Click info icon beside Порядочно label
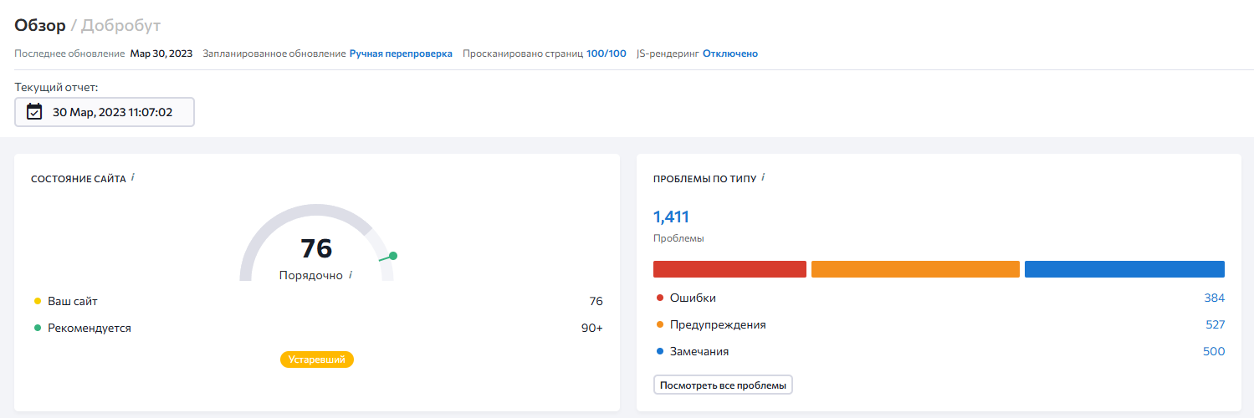Viewport: 1254px width, 418px height. coord(351,275)
